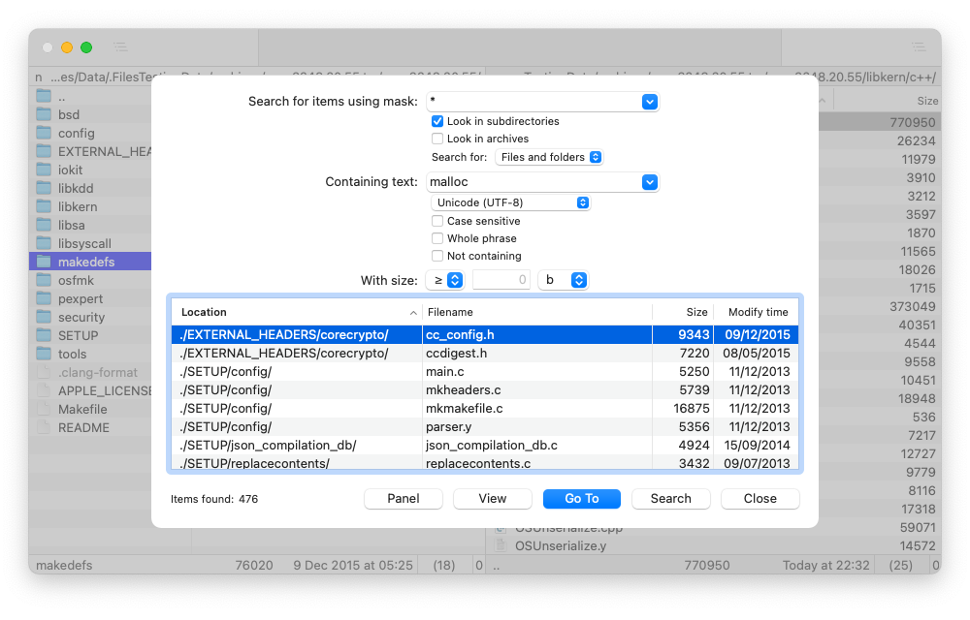Open the left pane hamburger menu icon
This screenshot has height=620, width=970.
click(x=120, y=46)
